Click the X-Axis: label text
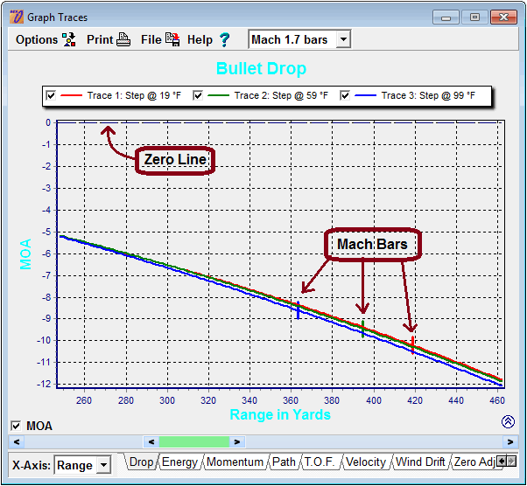Image resolution: width=527 pixels, height=486 pixels. tap(32, 466)
